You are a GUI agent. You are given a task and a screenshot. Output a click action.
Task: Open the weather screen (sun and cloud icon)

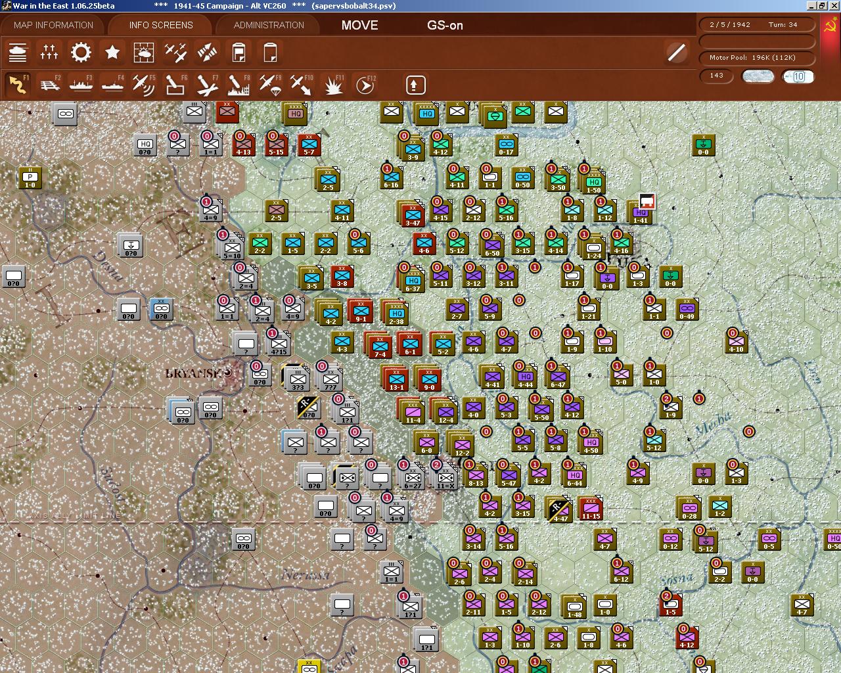[x=144, y=52]
